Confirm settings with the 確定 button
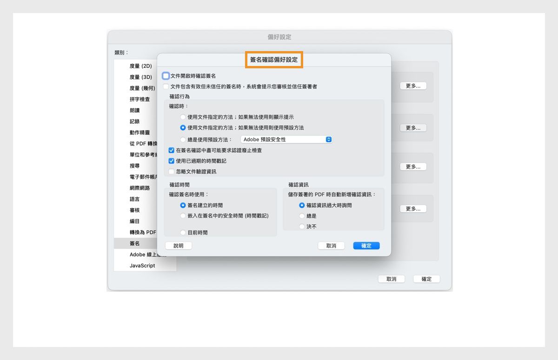The width and height of the screenshot is (558, 360). point(366,245)
